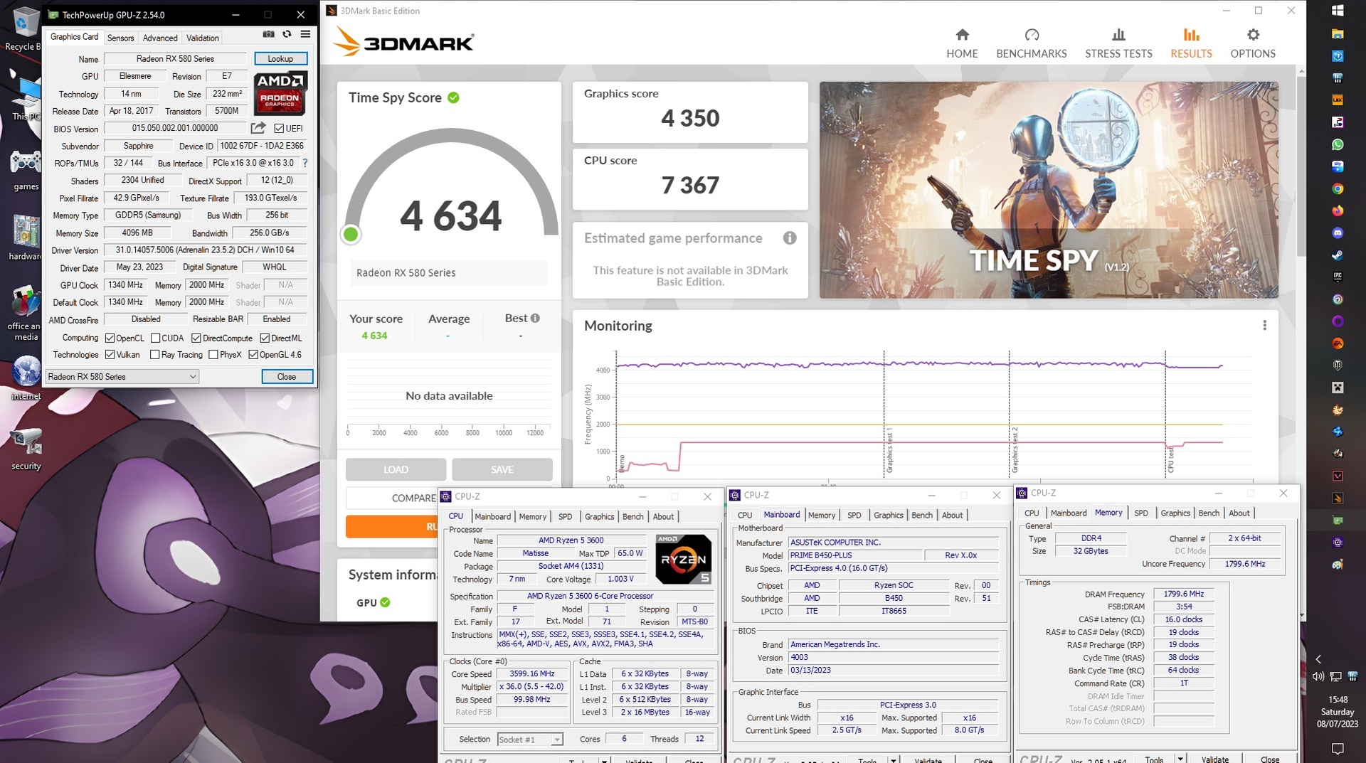Image resolution: width=1366 pixels, height=763 pixels.
Task: Open SPD tab in the Memory CPU-Z window
Action: 1141,513
